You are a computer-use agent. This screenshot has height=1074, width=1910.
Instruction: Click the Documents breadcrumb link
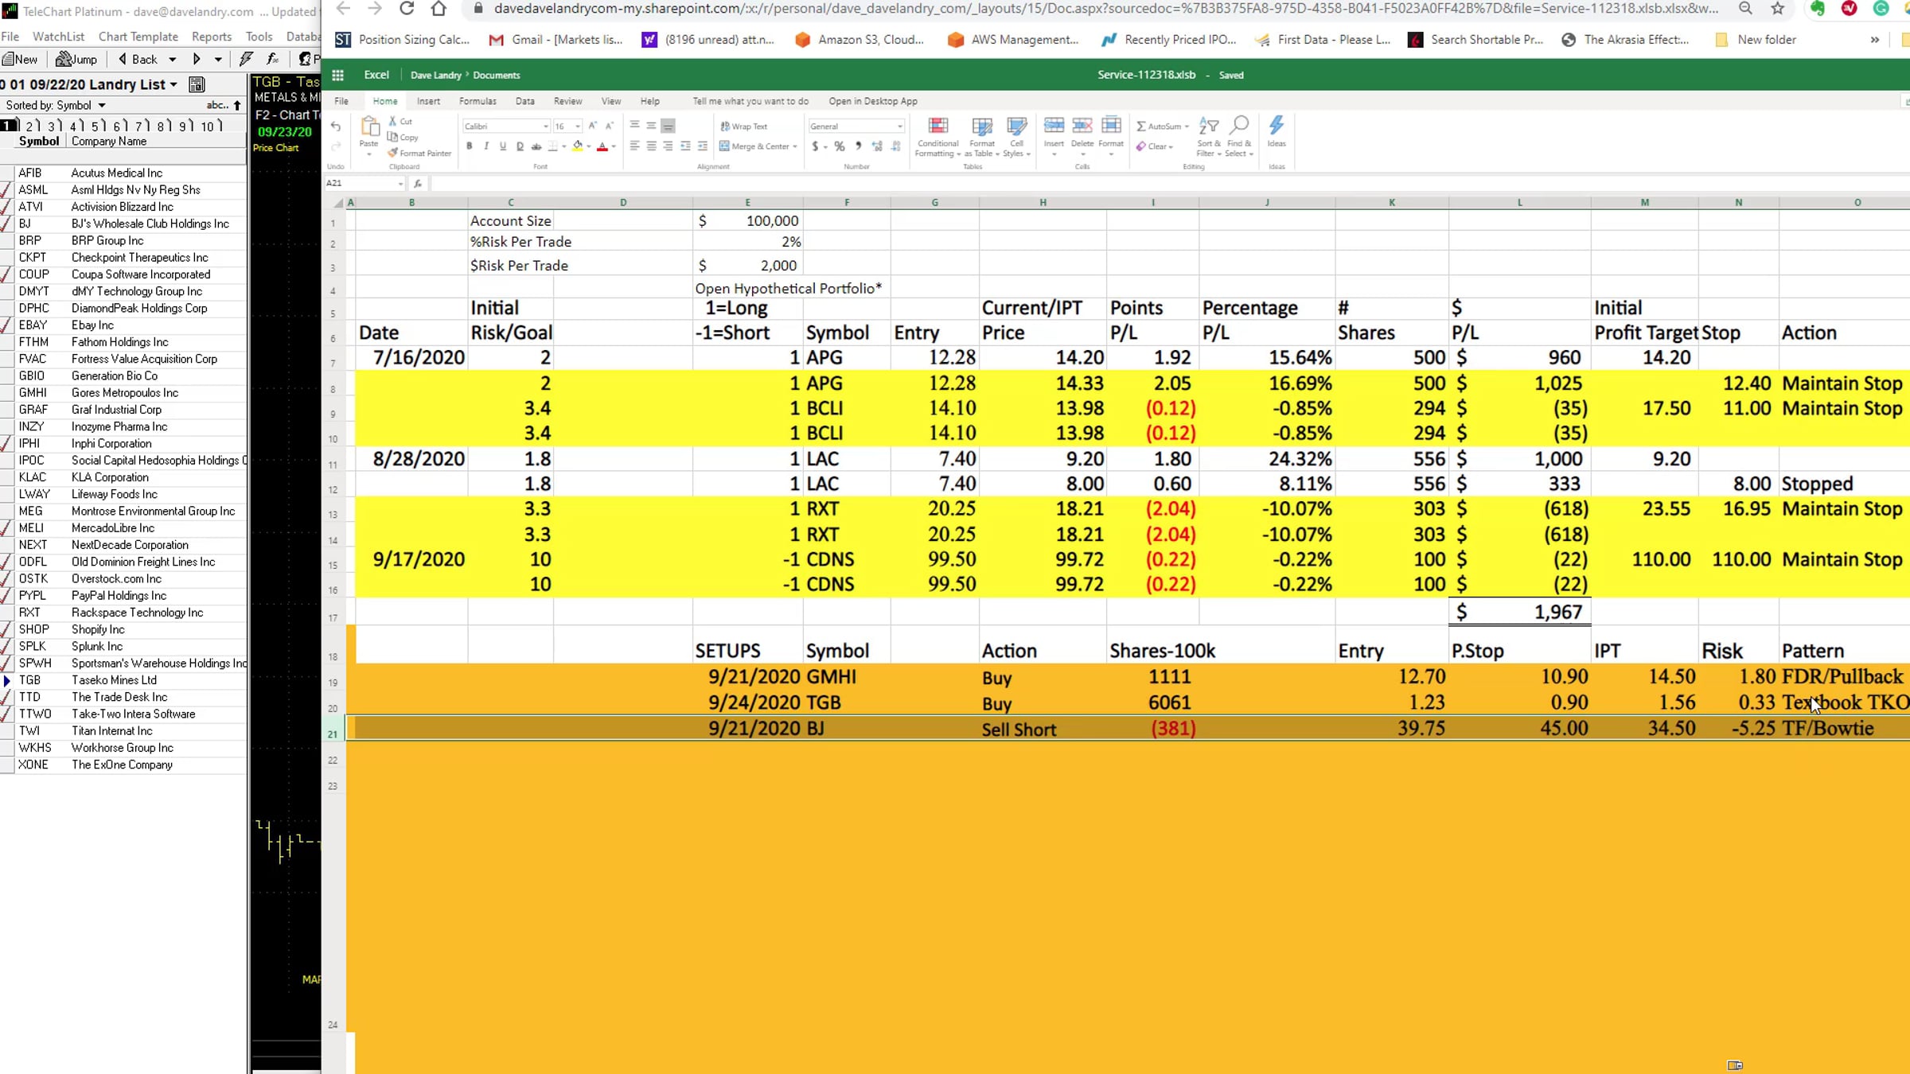[x=497, y=75]
